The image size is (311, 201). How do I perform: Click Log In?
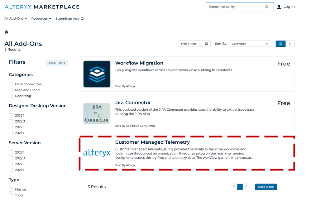click(289, 7)
